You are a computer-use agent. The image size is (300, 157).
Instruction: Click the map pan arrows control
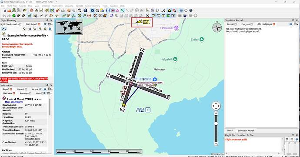click(x=216, y=106)
